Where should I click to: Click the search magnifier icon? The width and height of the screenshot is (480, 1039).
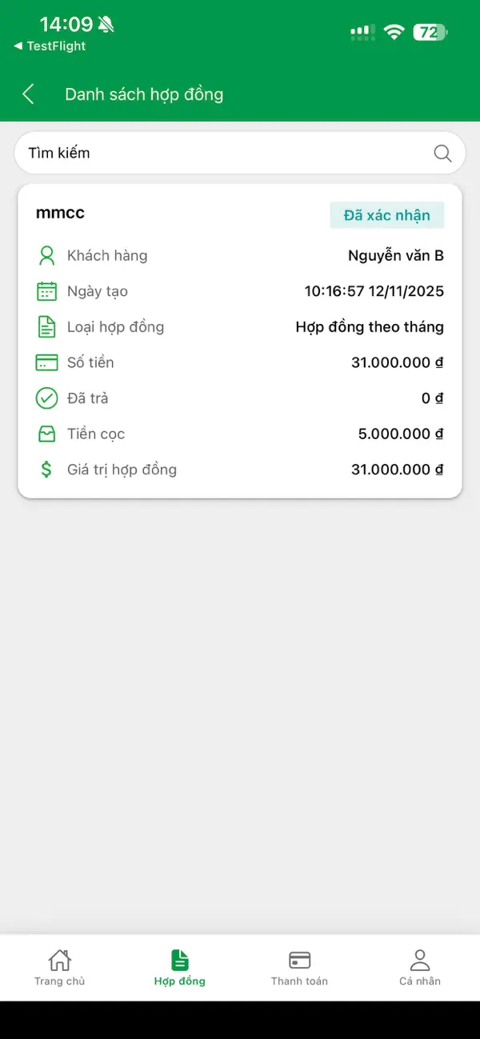point(442,153)
